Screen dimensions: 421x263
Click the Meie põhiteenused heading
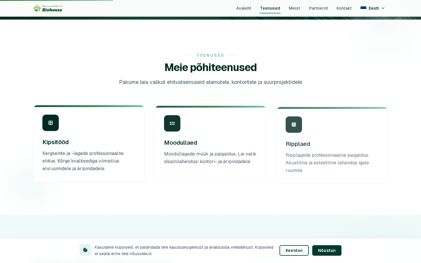(x=210, y=68)
